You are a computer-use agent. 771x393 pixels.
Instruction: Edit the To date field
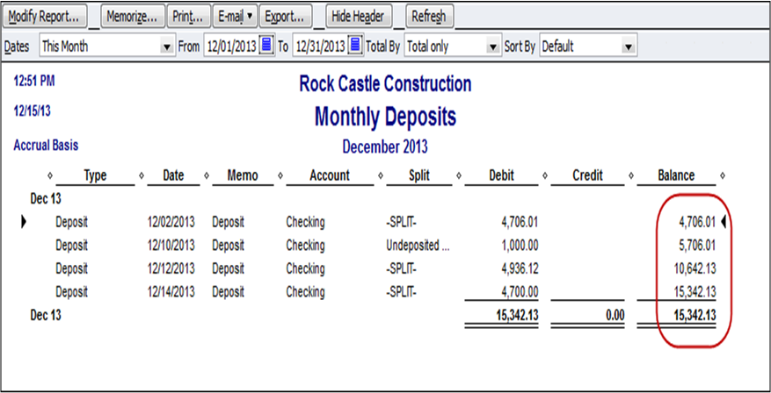320,46
